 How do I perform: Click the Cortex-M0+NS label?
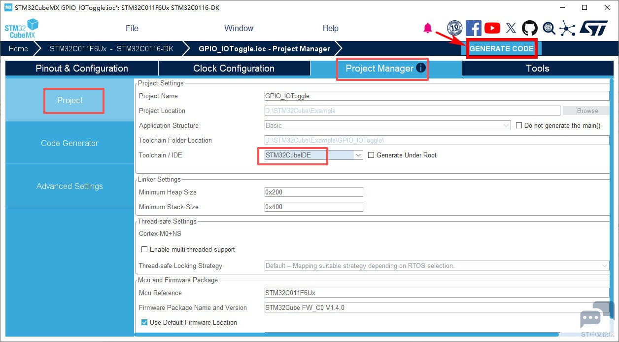(160, 233)
